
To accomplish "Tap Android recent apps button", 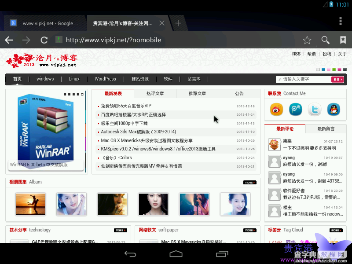I will pos(222,254).
